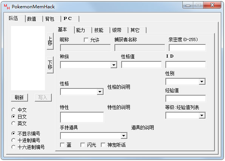Click the empty team list box
The height and width of the screenshot is (161, 225).
pyautogui.click(x=28, y=58)
